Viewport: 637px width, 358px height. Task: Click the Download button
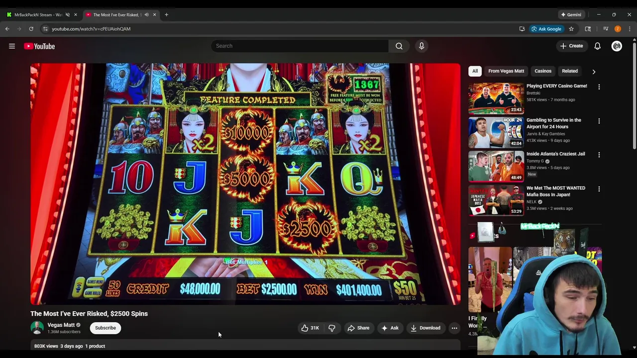point(425,328)
